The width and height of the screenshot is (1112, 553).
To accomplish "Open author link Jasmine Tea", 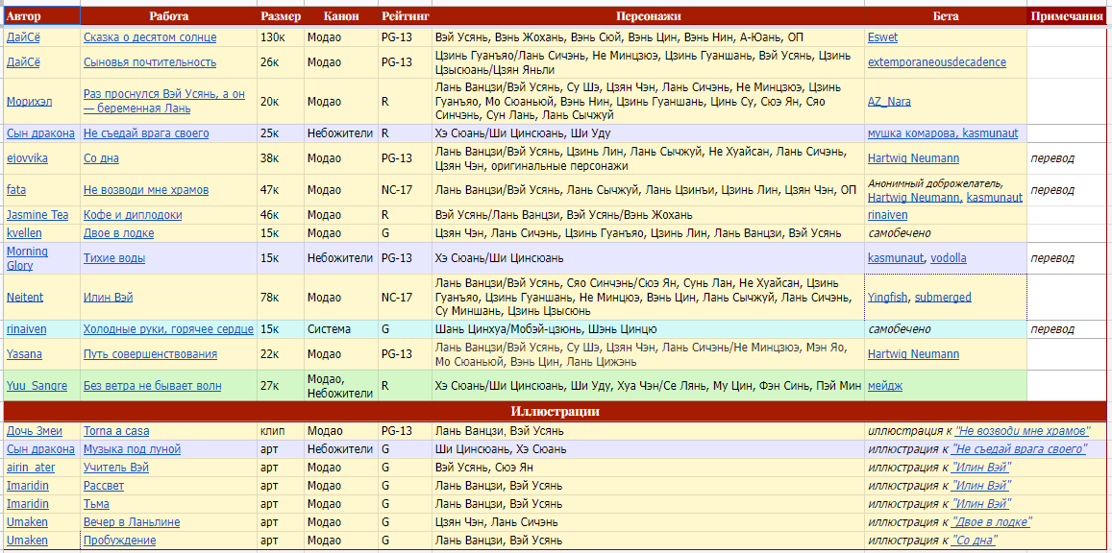I will pos(37,214).
